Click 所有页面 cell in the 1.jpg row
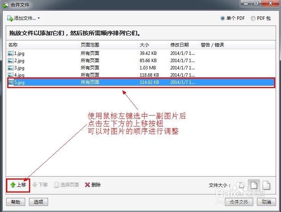281x212 pixels. coord(90,53)
